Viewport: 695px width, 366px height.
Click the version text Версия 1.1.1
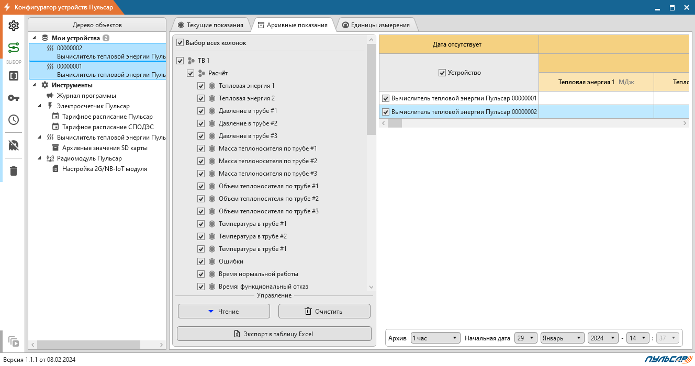click(39, 360)
